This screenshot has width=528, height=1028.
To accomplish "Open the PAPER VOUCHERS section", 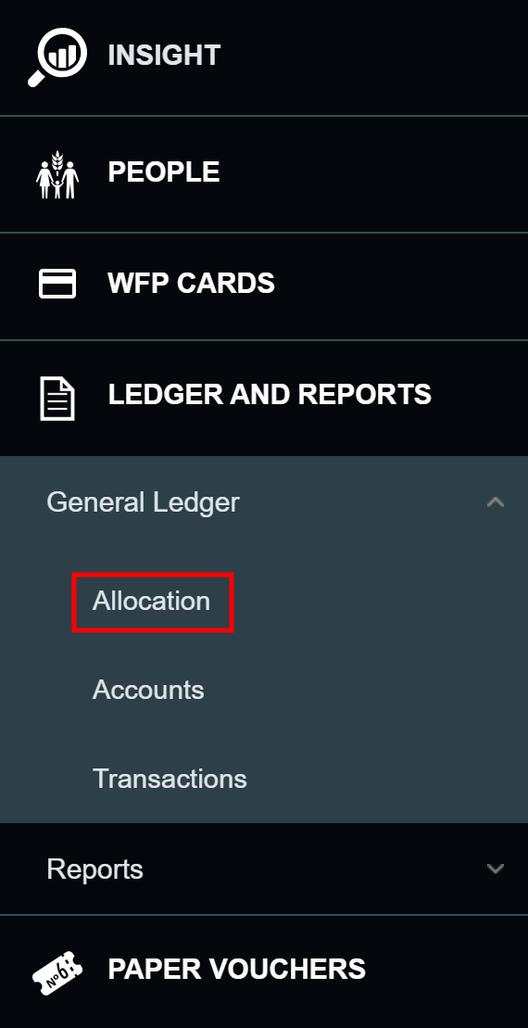I will tap(236, 969).
